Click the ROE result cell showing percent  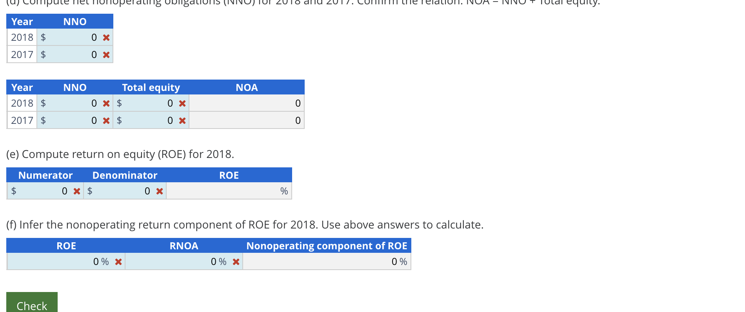pos(229,191)
